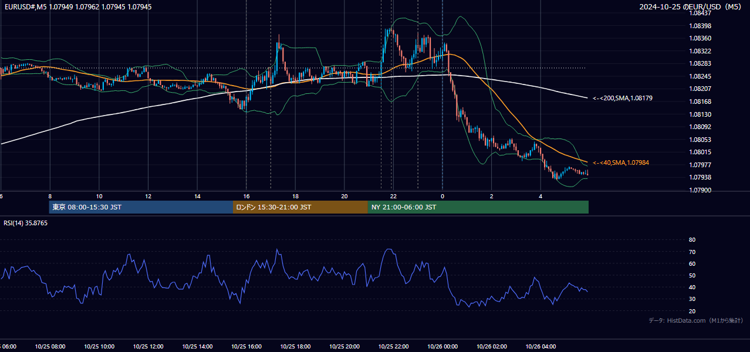Click hour label 18 under the price chart
This screenshot has height=352, width=750.
[x=295, y=197]
